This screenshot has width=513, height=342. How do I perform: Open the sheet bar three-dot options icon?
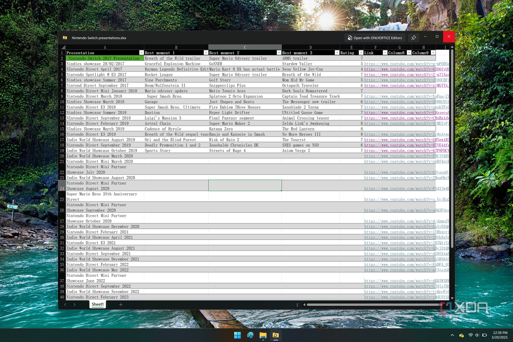(x=297, y=305)
